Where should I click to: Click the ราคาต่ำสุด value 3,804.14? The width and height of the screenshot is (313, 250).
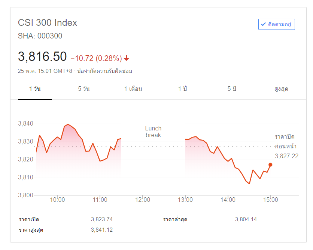tap(246, 219)
